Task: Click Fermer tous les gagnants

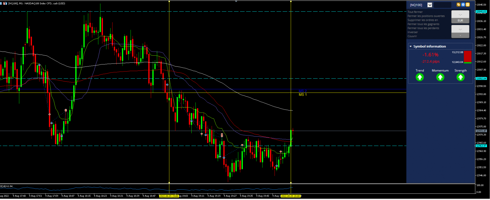Action: [423, 24]
